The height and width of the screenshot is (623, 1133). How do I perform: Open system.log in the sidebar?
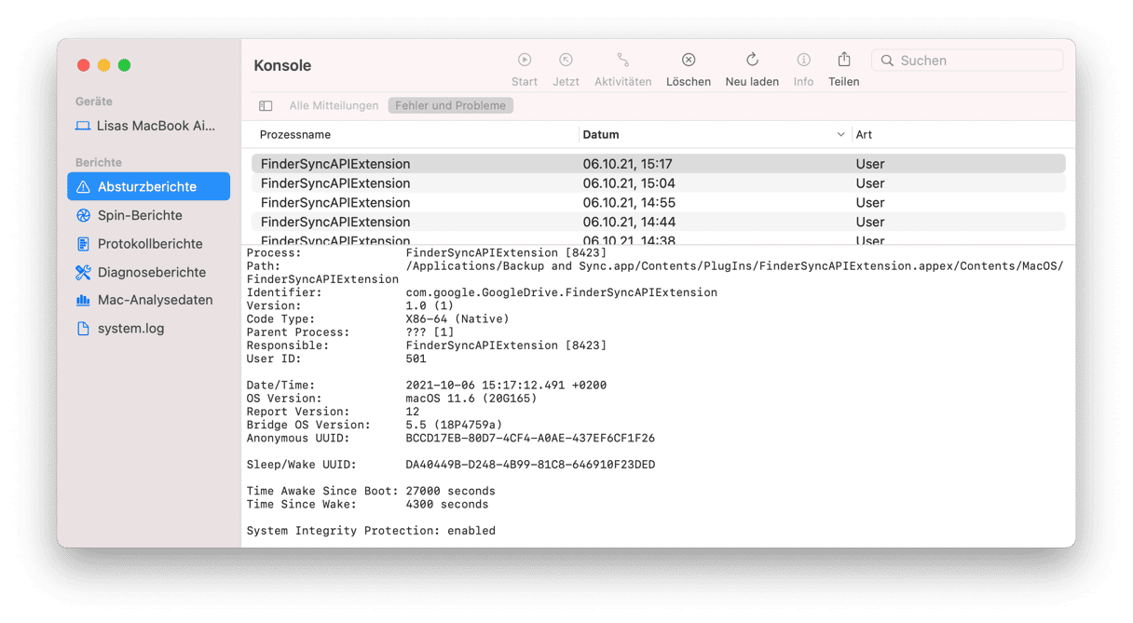pos(130,329)
